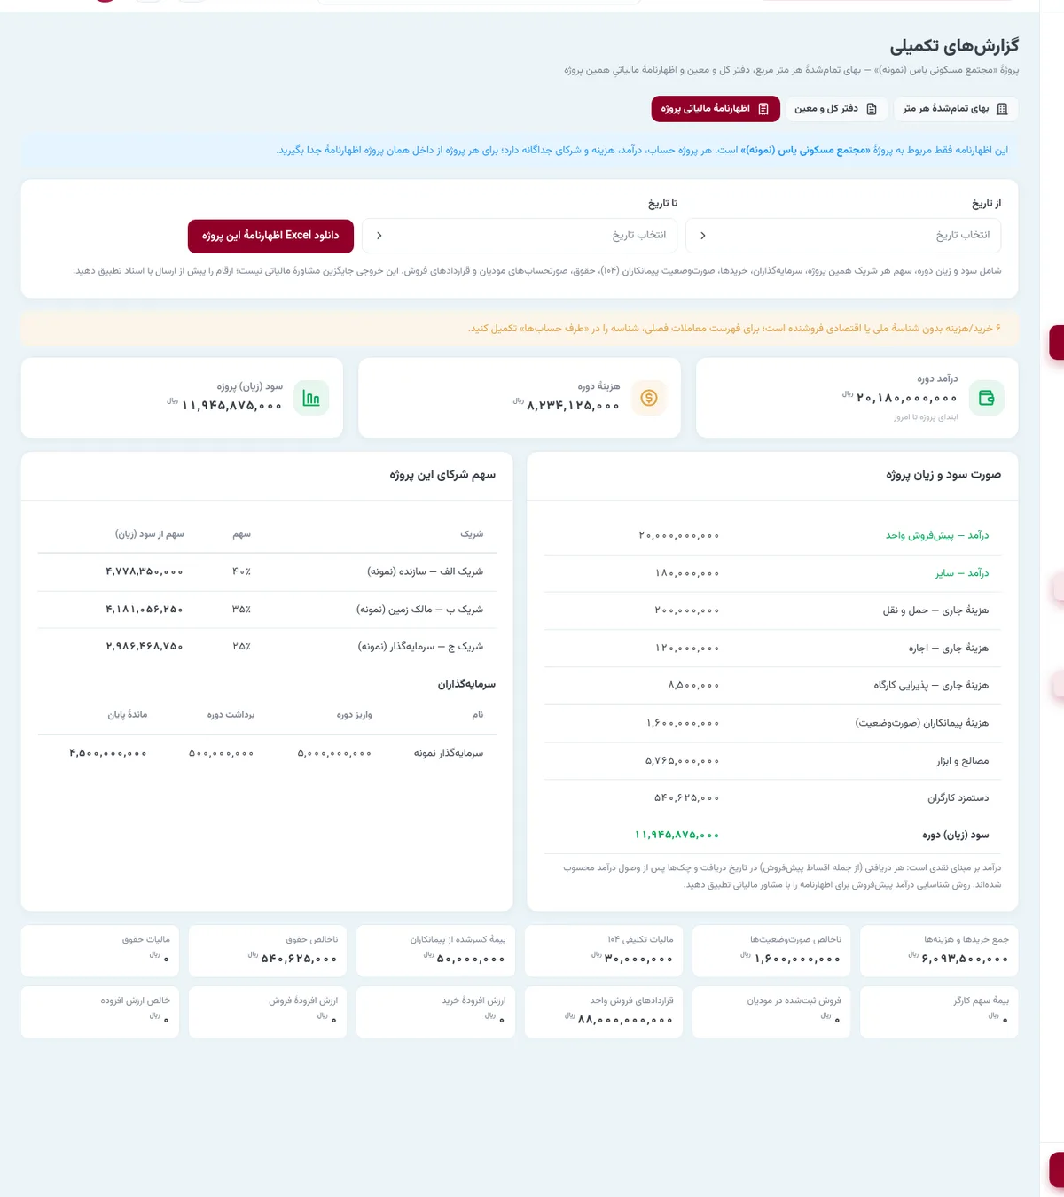The height and width of the screenshot is (1197, 1064).
Task: Switch to the بهای تمام‌شدهٔ هر متر tab
Action: [956, 109]
